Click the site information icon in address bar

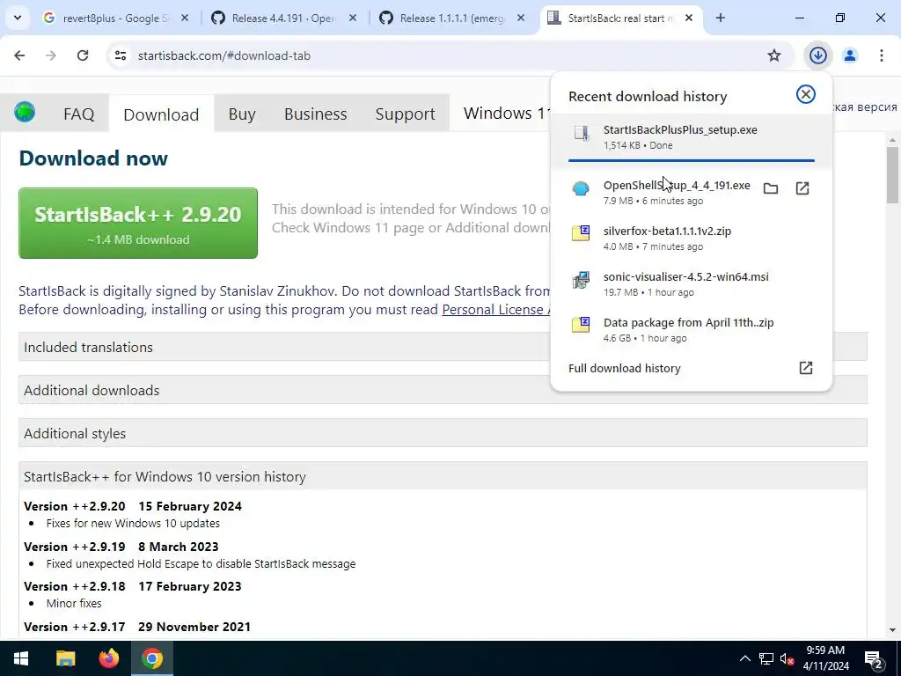120,55
